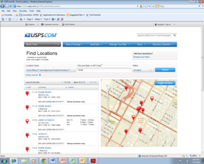
Task: Open the Location Types dropdown
Action: (x=51, y=70)
